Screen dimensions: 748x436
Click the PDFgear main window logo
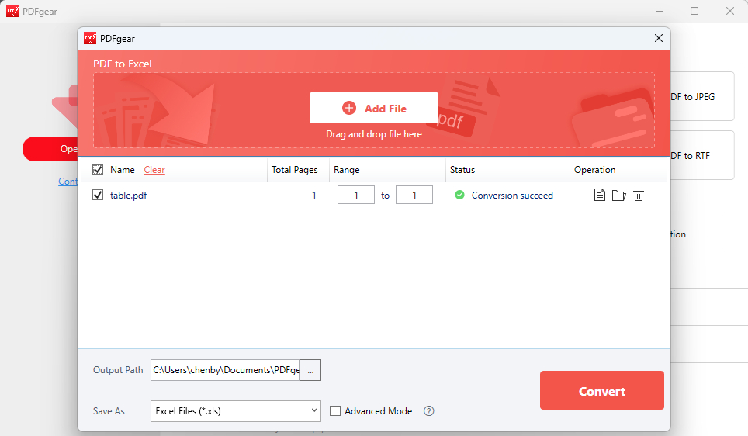click(x=12, y=11)
